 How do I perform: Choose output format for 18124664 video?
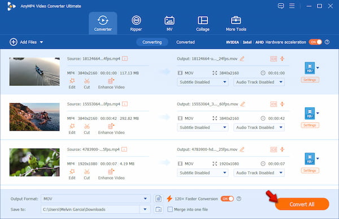(x=312, y=68)
